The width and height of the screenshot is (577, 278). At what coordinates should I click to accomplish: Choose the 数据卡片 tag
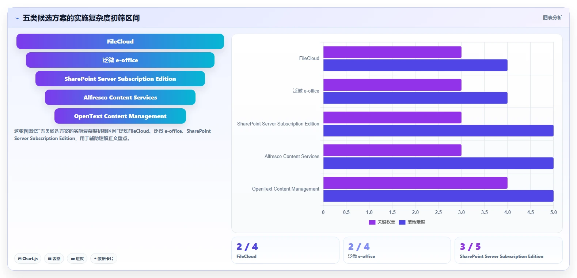[104, 259]
